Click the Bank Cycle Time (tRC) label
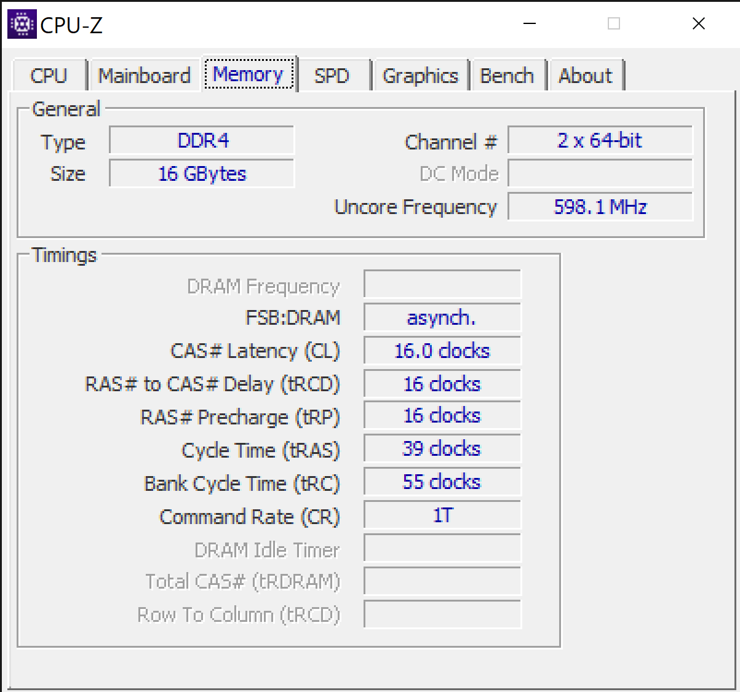The width and height of the screenshot is (740, 692). click(x=242, y=484)
